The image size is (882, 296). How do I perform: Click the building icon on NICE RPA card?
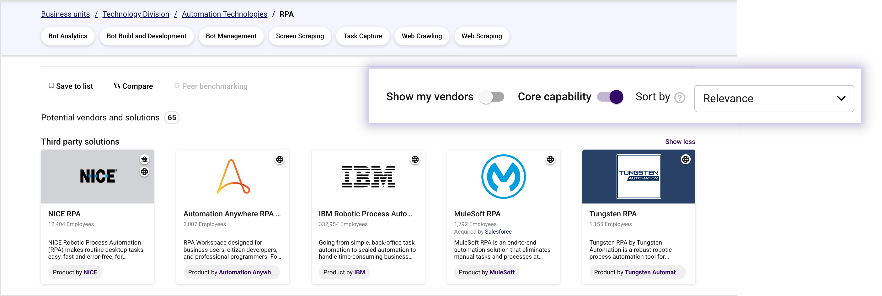click(144, 160)
